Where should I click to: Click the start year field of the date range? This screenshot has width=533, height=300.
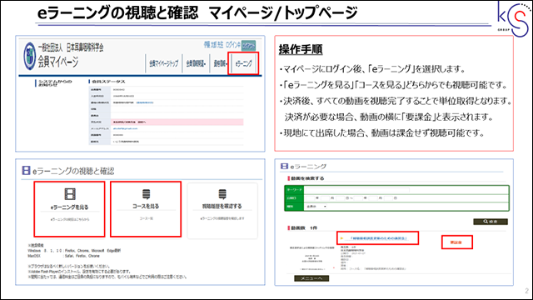tap(311, 197)
